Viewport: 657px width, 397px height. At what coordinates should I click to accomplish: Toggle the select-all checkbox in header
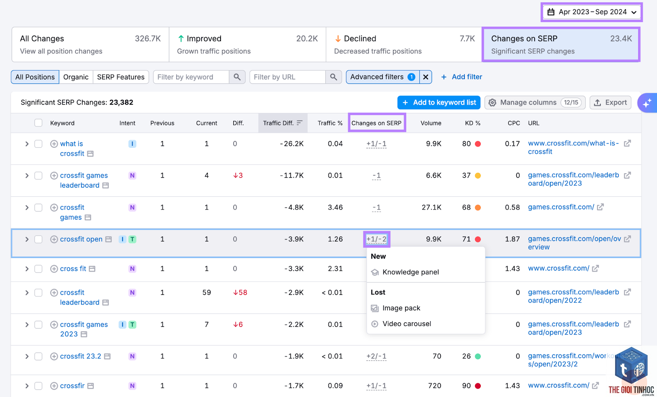[x=38, y=123]
